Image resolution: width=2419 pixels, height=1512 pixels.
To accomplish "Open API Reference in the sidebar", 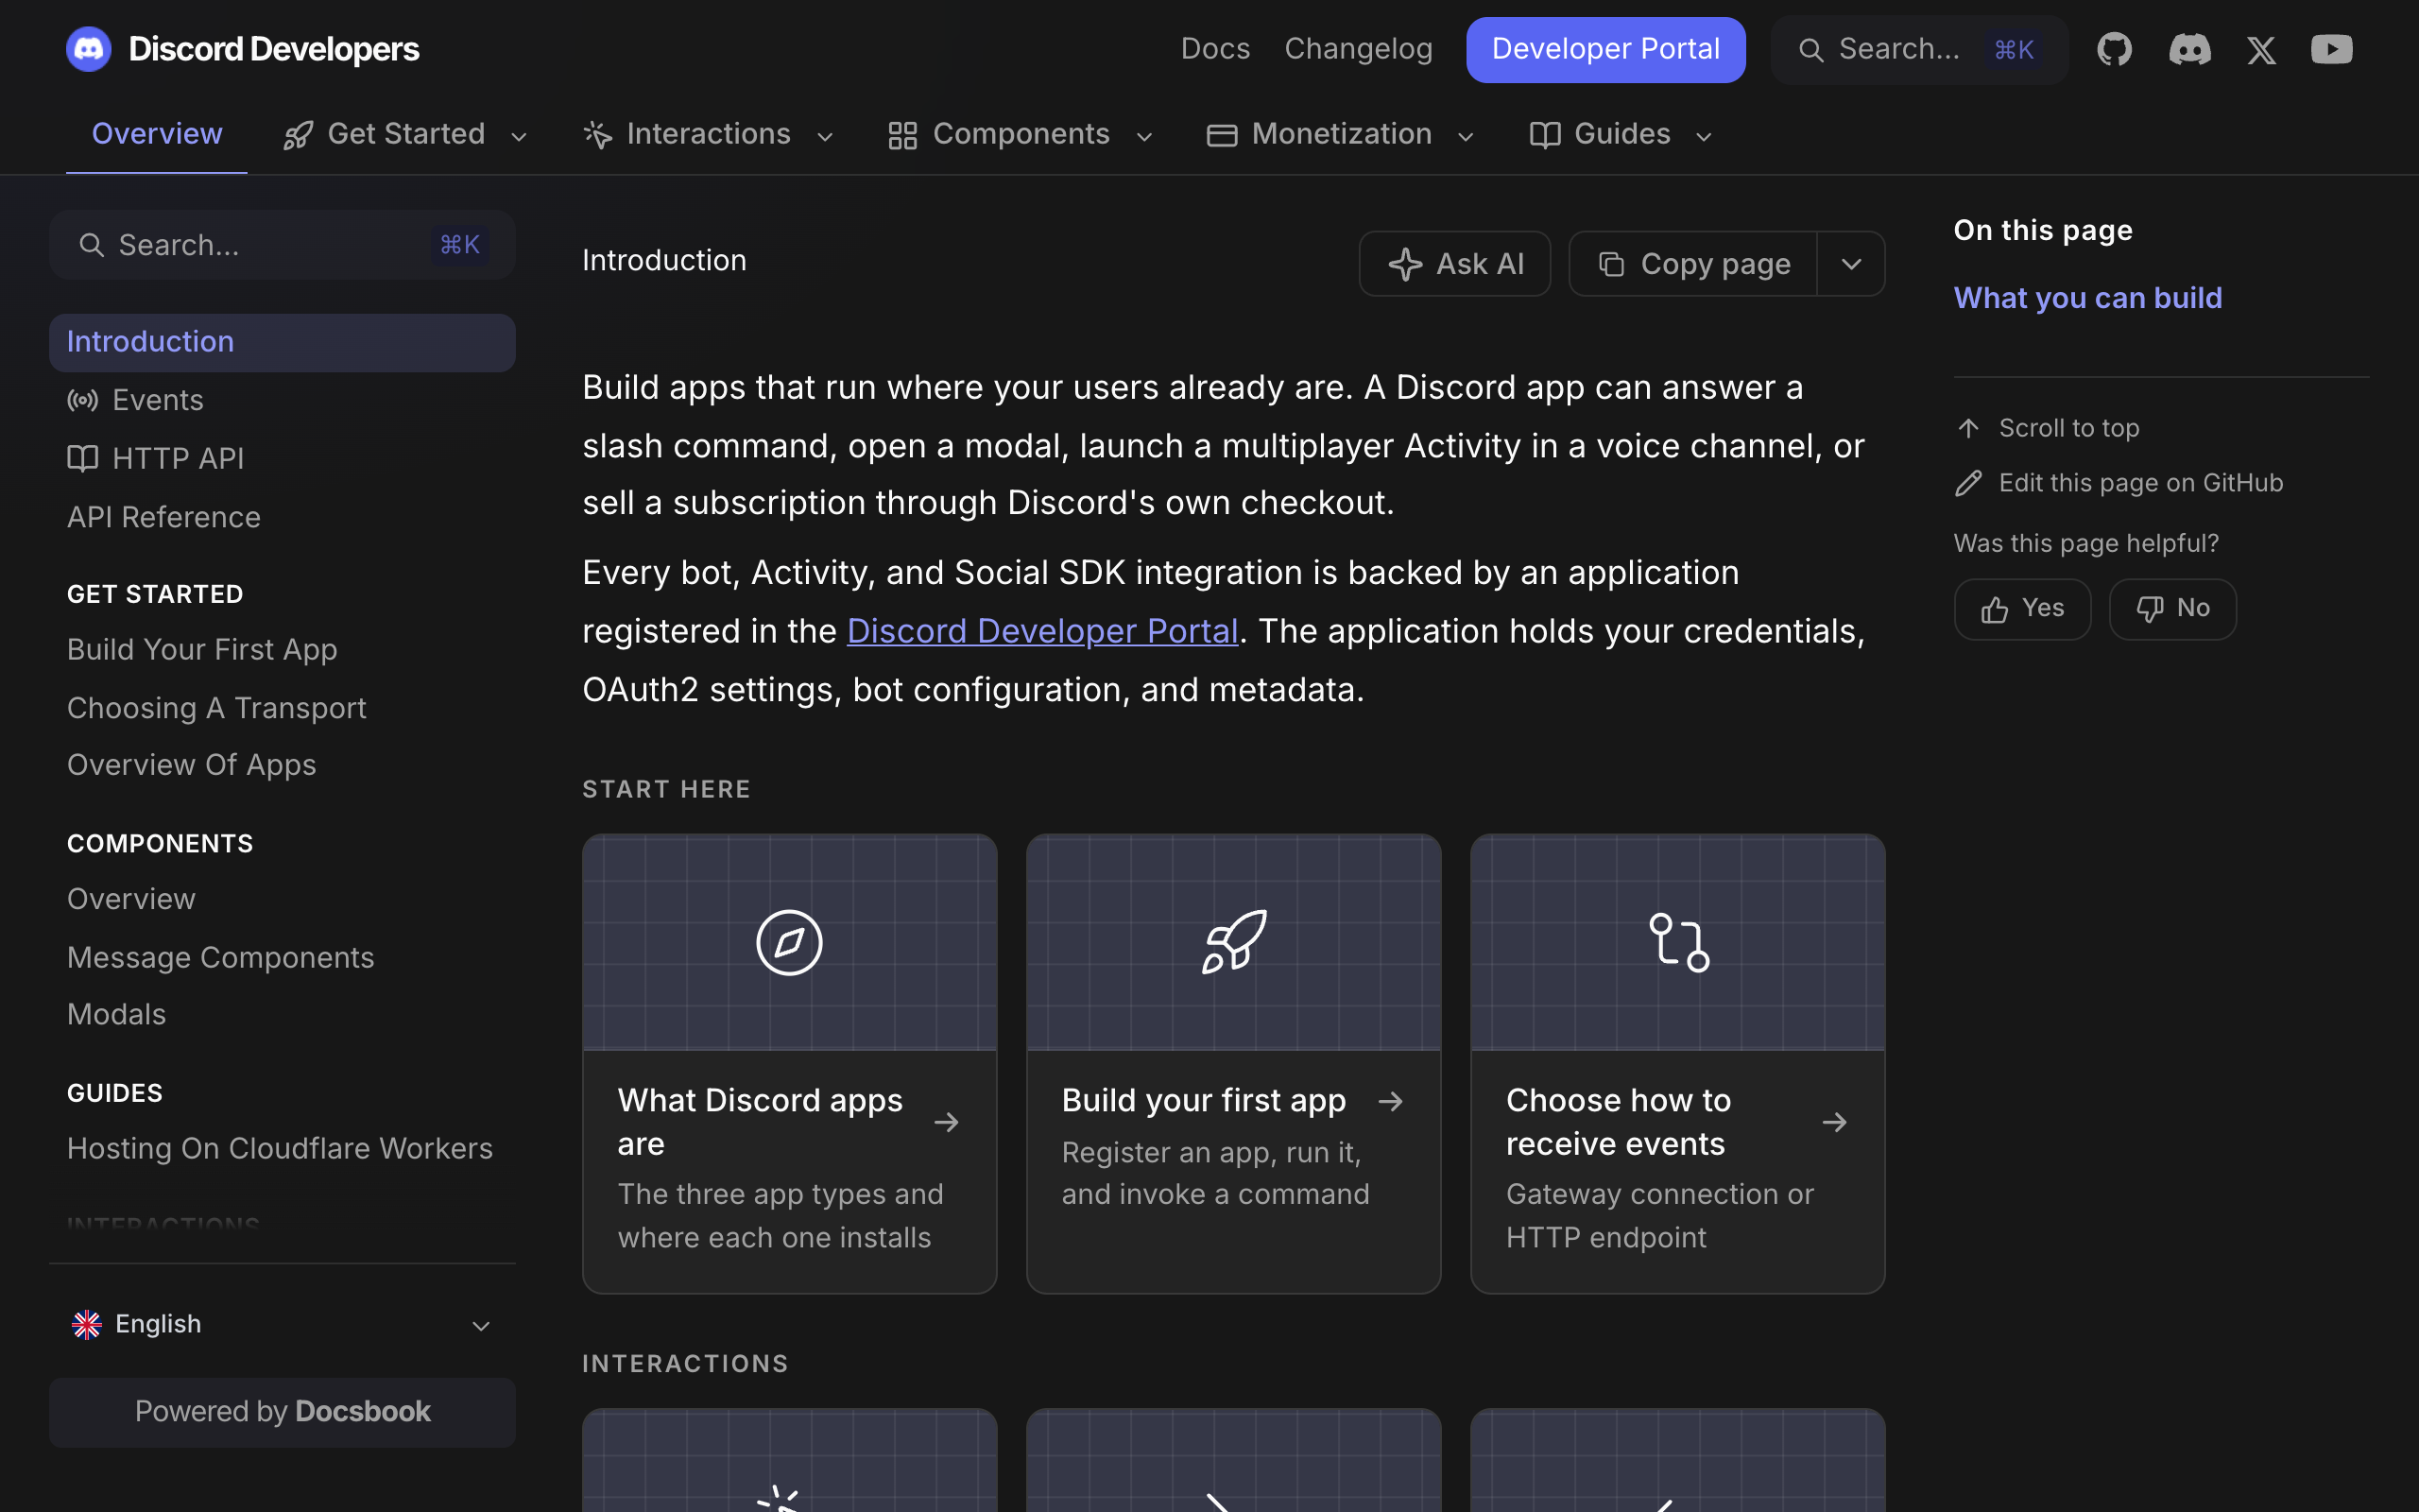I will click(283, 518).
